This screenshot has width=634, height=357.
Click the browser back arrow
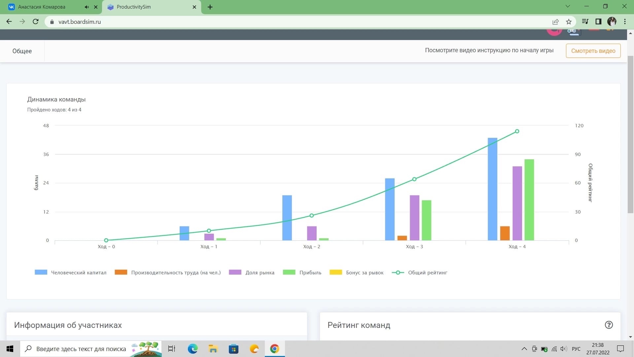pyautogui.click(x=9, y=21)
